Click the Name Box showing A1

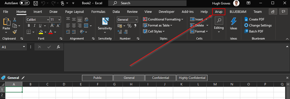pos(13,47)
